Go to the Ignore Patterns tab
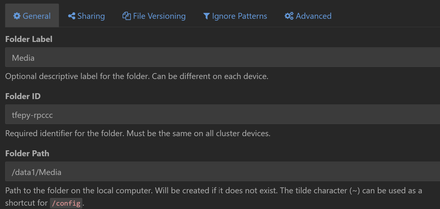Screen dimensions: 440x209 coord(235,15)
